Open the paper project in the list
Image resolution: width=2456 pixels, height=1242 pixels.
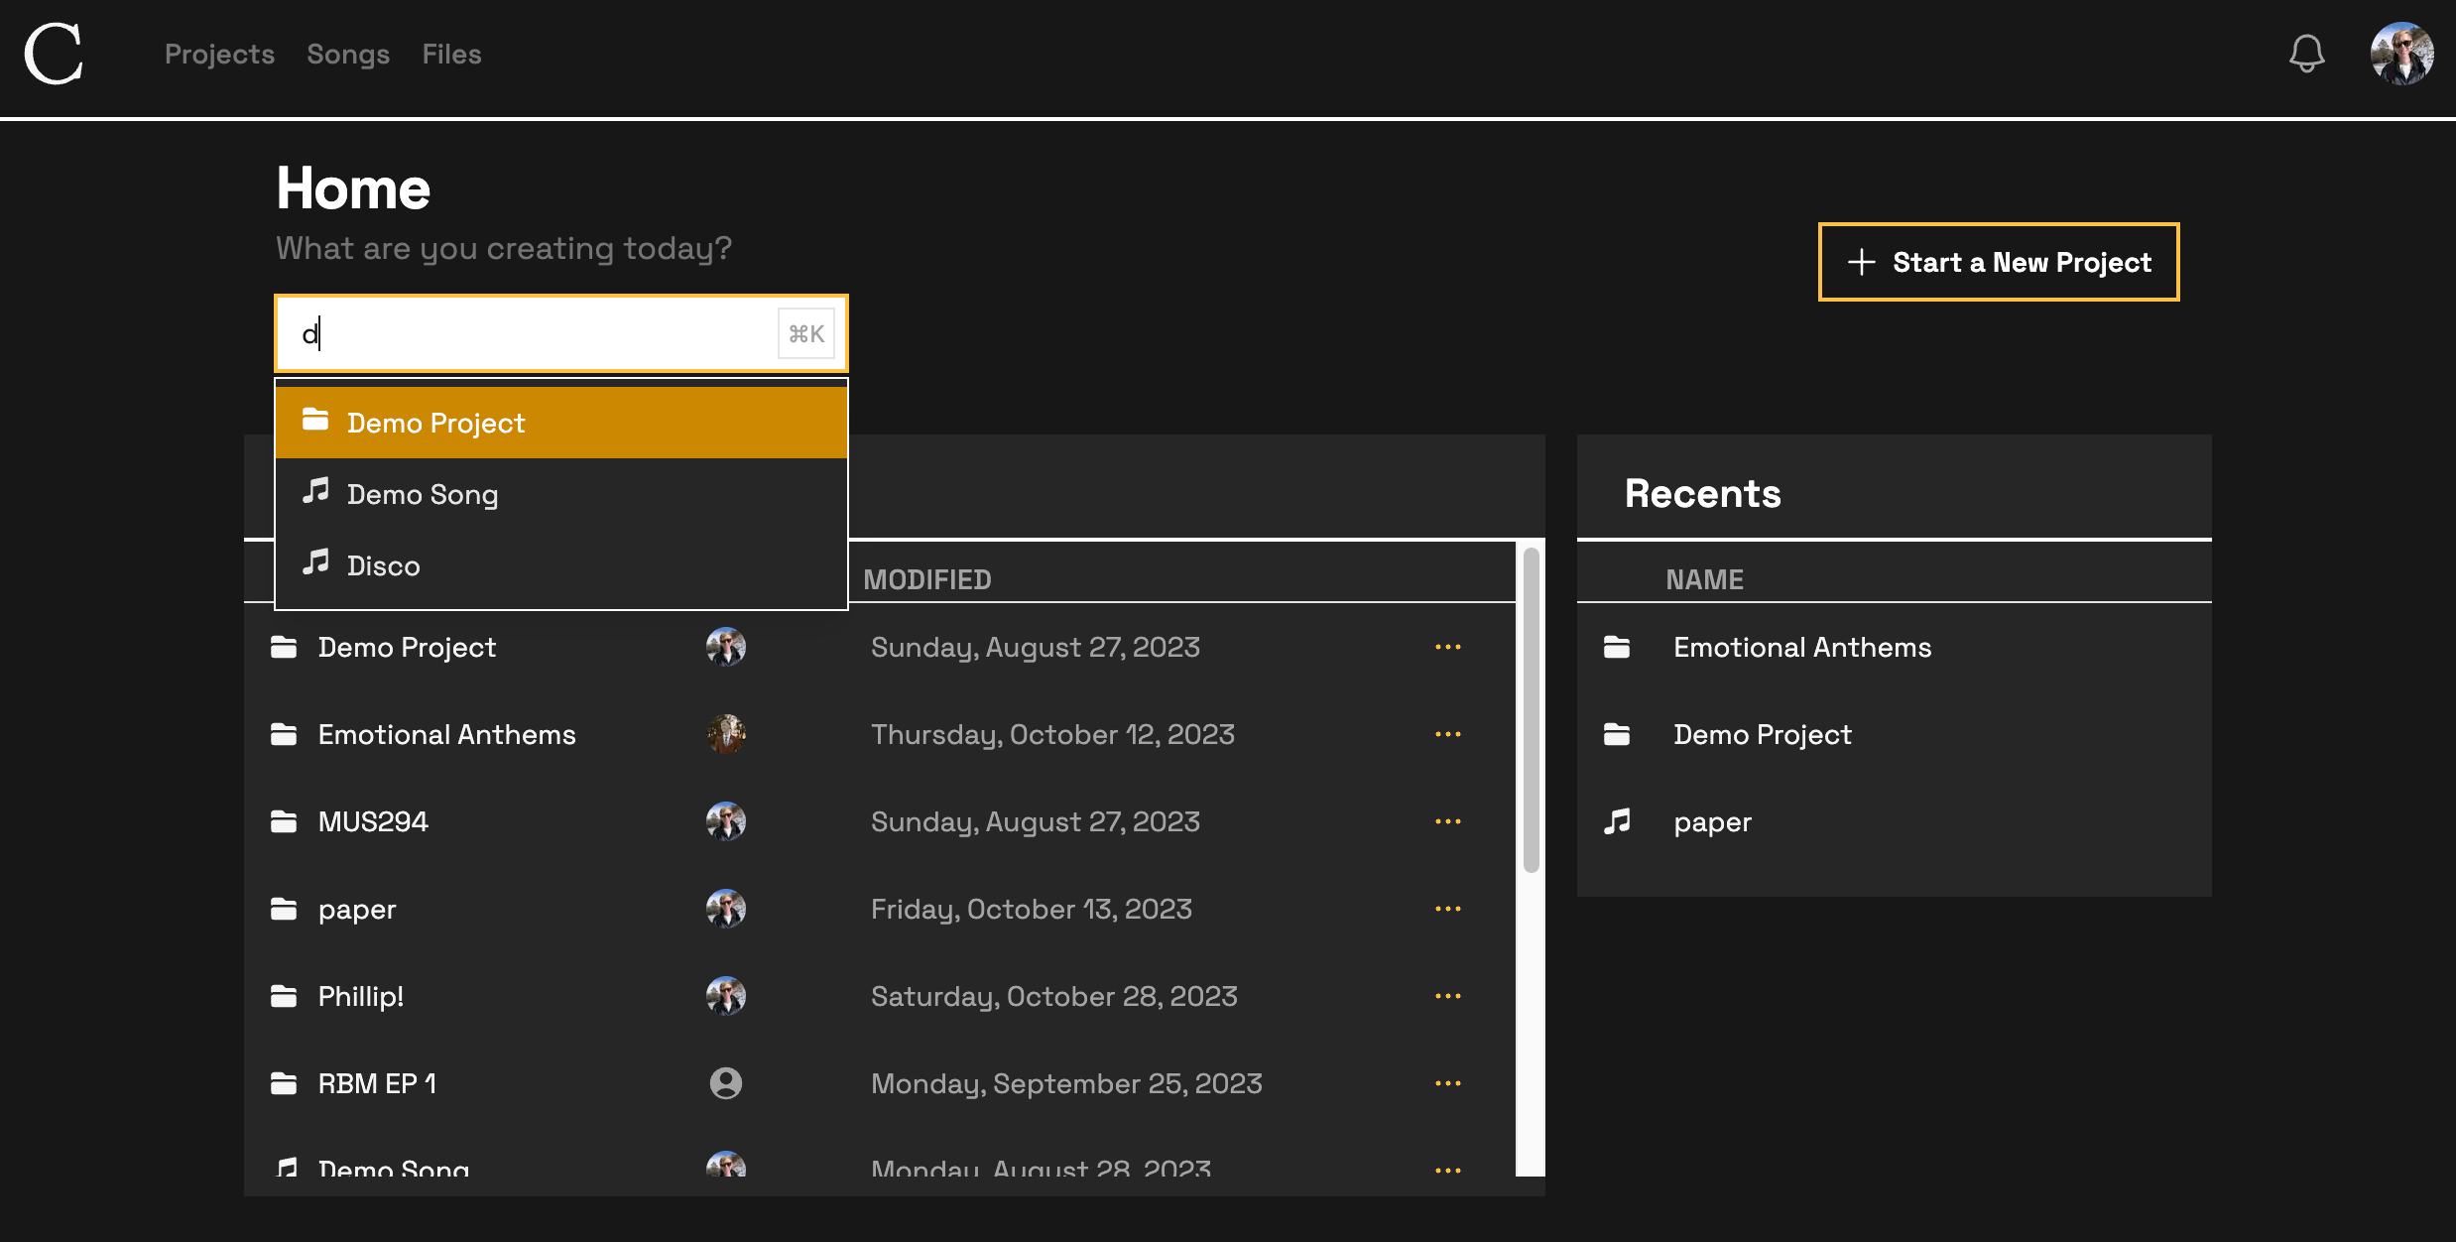point(357,910)
